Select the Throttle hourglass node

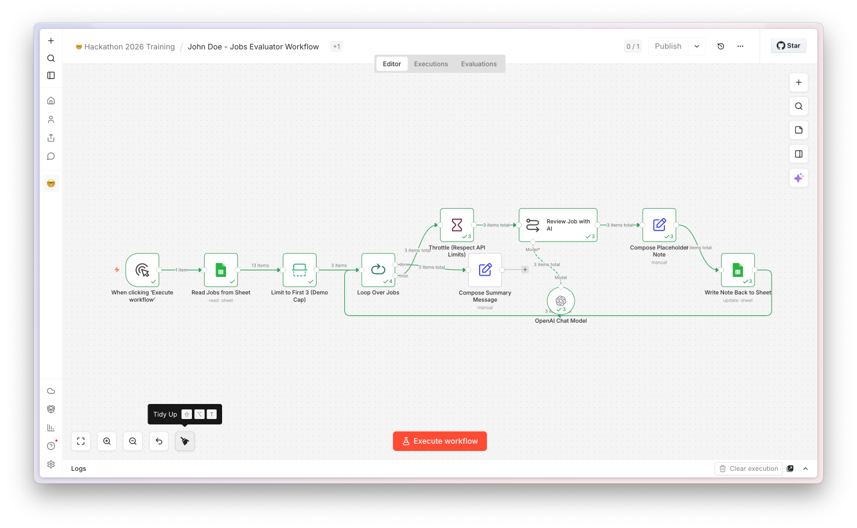[x=457, y=225]
